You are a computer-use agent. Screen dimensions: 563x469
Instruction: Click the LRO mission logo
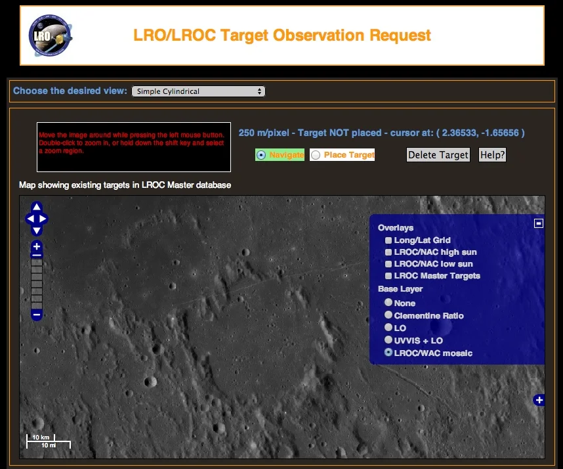[51, 35]
